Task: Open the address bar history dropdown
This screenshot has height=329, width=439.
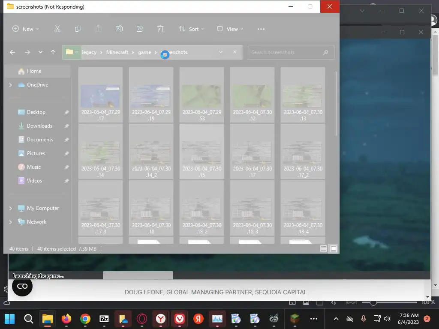Action: [221, 52]
